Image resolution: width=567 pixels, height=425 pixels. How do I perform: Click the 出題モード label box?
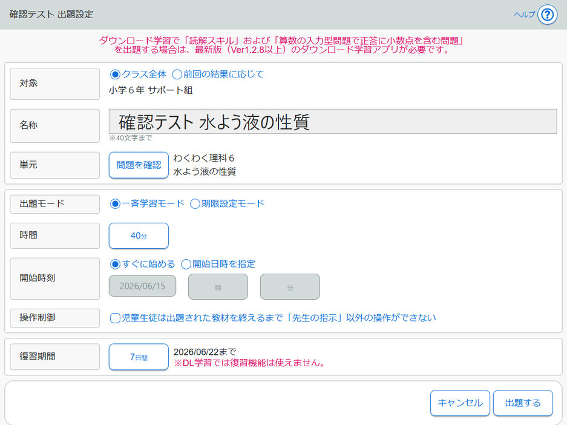coord(55,204)
